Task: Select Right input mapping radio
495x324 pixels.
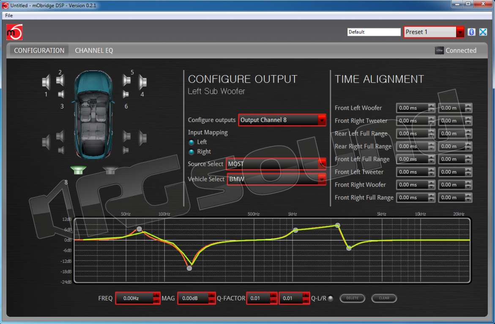Action: click(191, 152)
